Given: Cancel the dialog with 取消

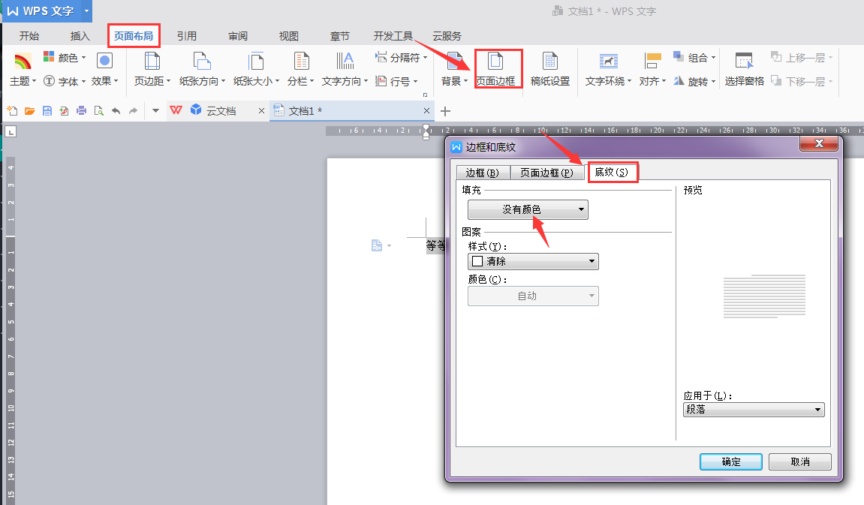Looking at the screenshot, I should pyautogui.click(x=800, y=461).
